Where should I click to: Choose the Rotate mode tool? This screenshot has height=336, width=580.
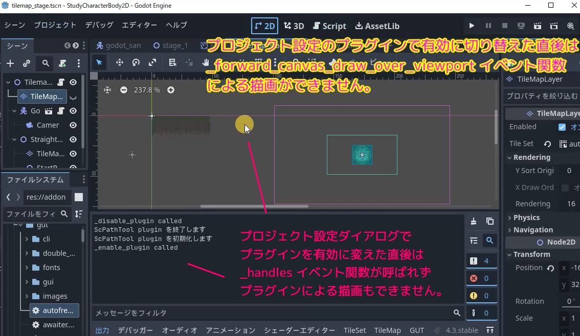(136, 62)
